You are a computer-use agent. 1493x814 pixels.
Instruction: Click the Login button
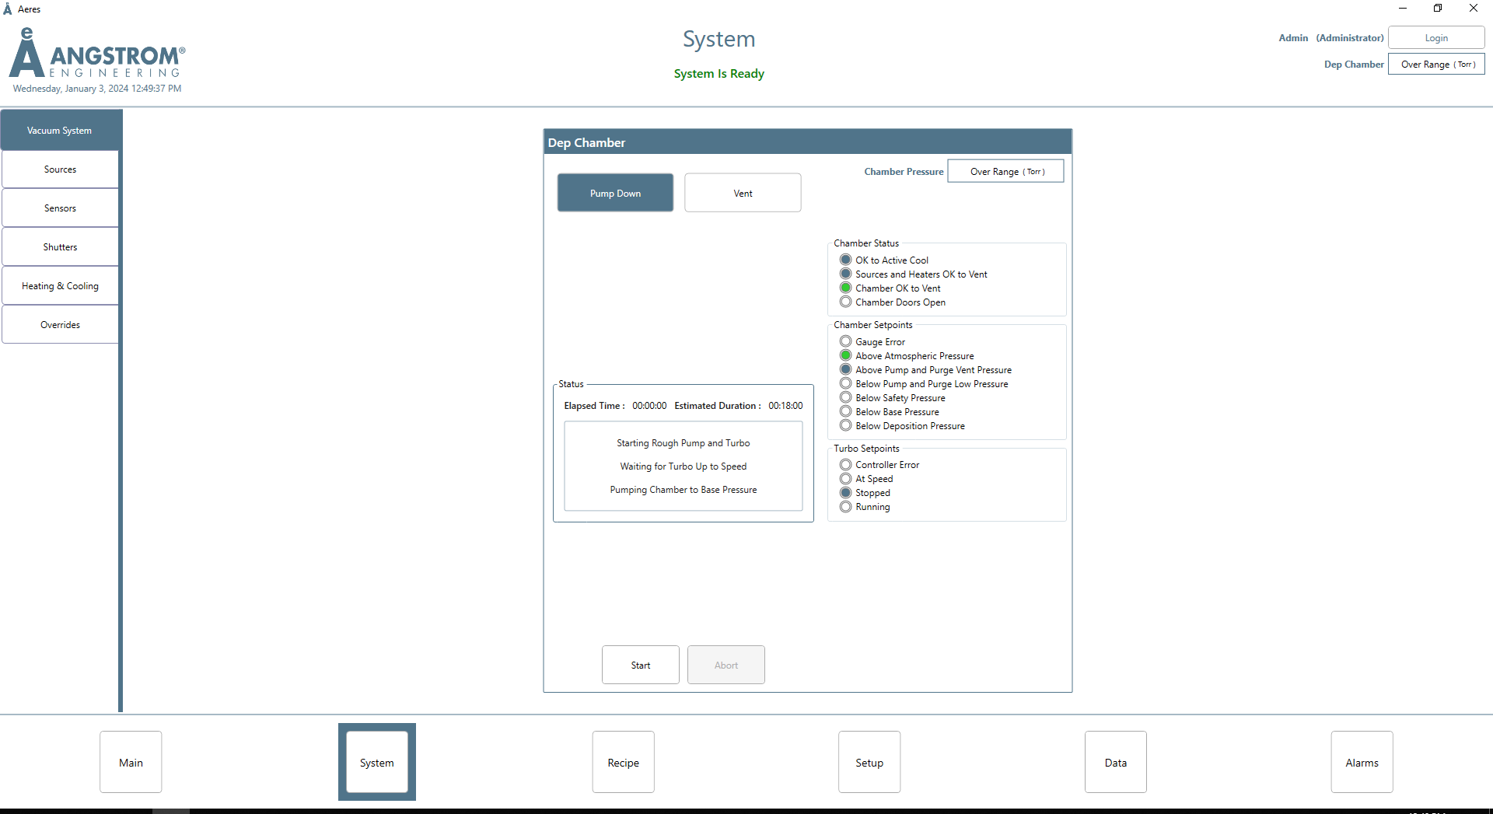[1435, 38]
